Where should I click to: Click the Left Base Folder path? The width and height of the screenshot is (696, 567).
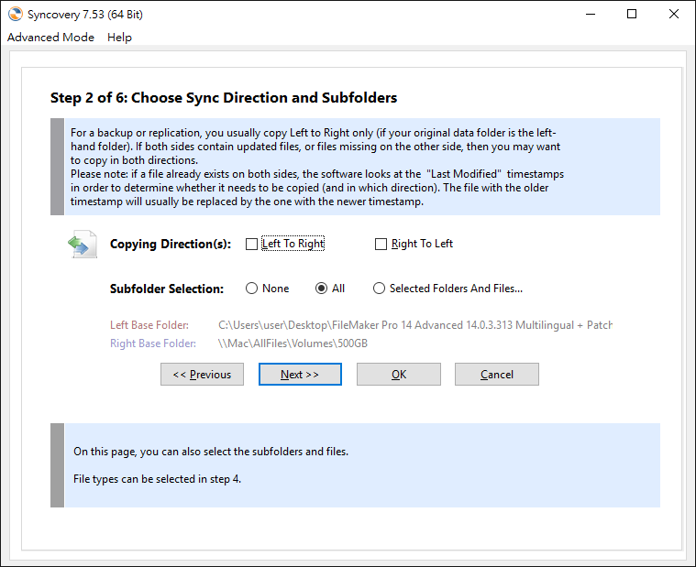(415, 325)
